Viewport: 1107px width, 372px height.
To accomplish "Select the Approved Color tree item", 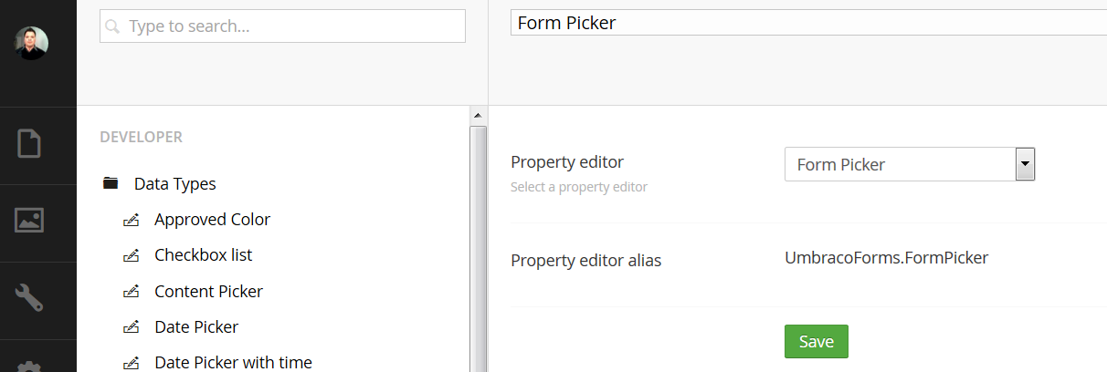I will pyautogui.click(x=212, y=220).
